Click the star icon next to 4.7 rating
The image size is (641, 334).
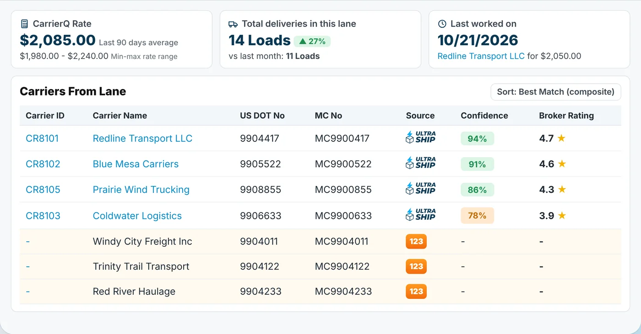[561, 138]
